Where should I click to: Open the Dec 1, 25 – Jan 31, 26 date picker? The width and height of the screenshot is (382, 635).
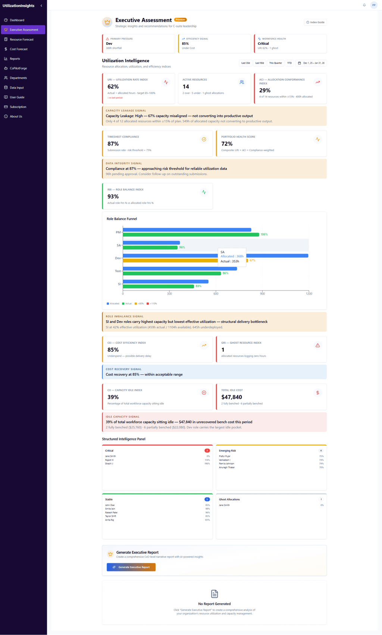(311, 63)
